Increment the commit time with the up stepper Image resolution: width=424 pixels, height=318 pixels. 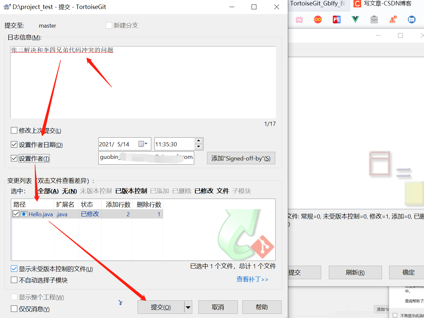[x=199, y=142]
